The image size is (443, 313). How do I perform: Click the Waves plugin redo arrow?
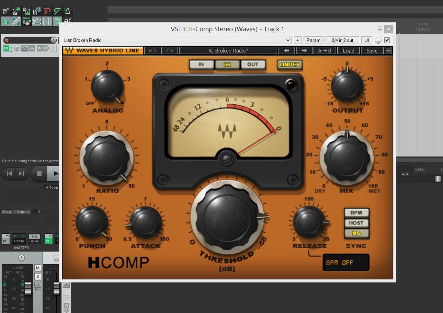click(x=170, y=51)
